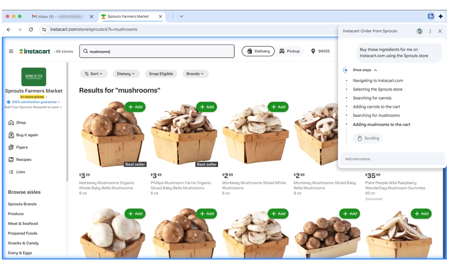The height and width of the screenshot is (265, 453).
Task: Open Recipes in the sidebar
Action: click(x=20, y=160)
